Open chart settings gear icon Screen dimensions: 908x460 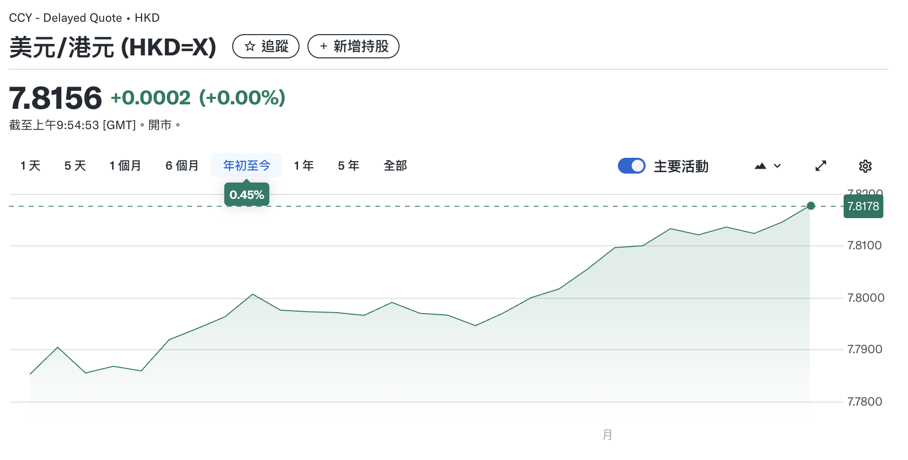[x=865, y=166]
